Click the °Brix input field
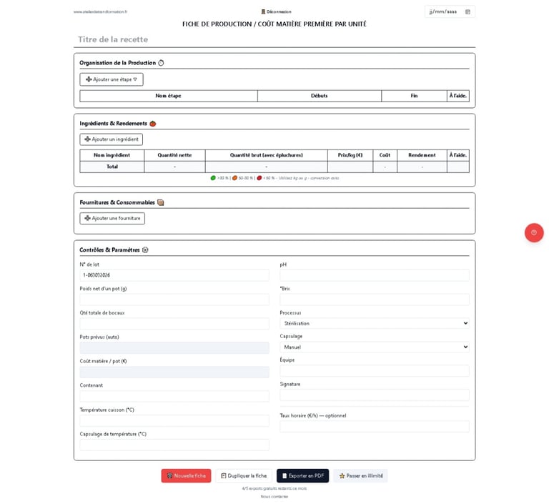Image resolution: width=549 pixels, height=504 pixels. point(375,300)
